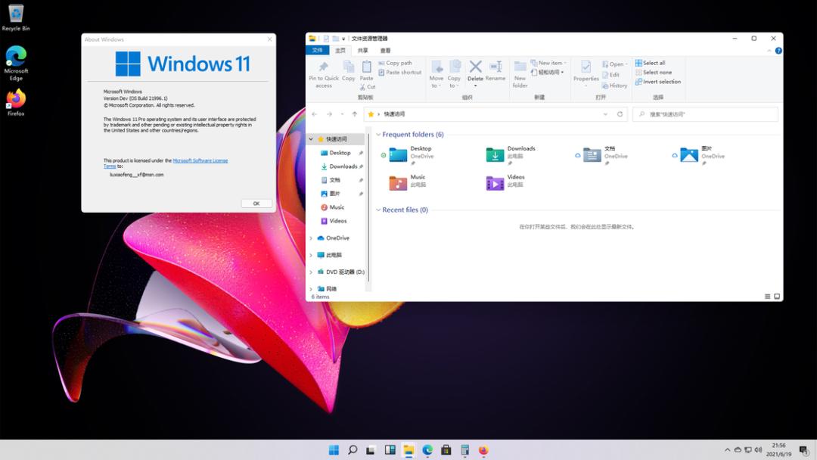Open Firefox from the taskbar
This screenshot has height=460, width=817.
coord(483,450)
